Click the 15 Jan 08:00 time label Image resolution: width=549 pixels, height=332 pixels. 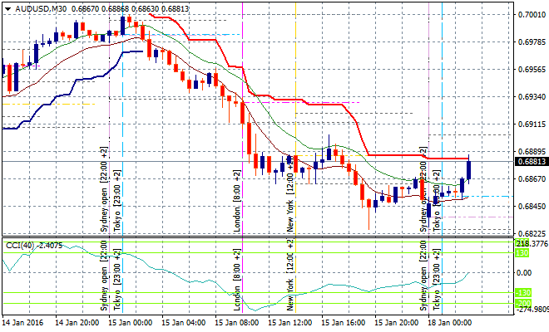pos(237,322)
